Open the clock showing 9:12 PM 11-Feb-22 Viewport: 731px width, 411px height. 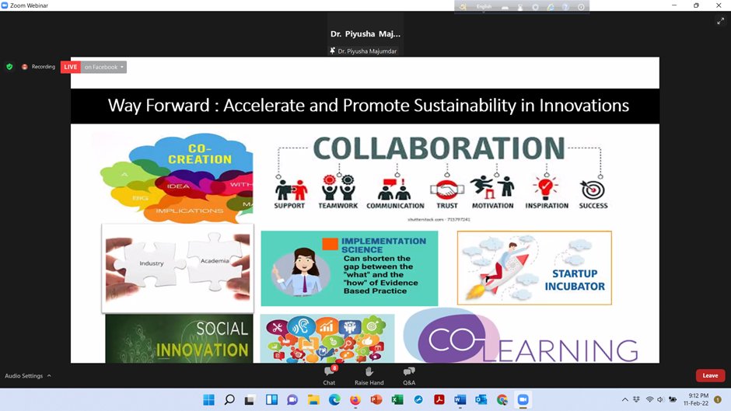697,399
